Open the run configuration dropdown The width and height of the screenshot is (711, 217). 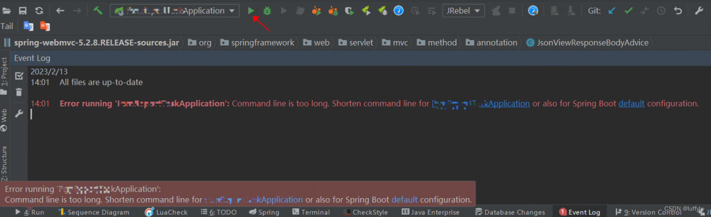[174, 11]
